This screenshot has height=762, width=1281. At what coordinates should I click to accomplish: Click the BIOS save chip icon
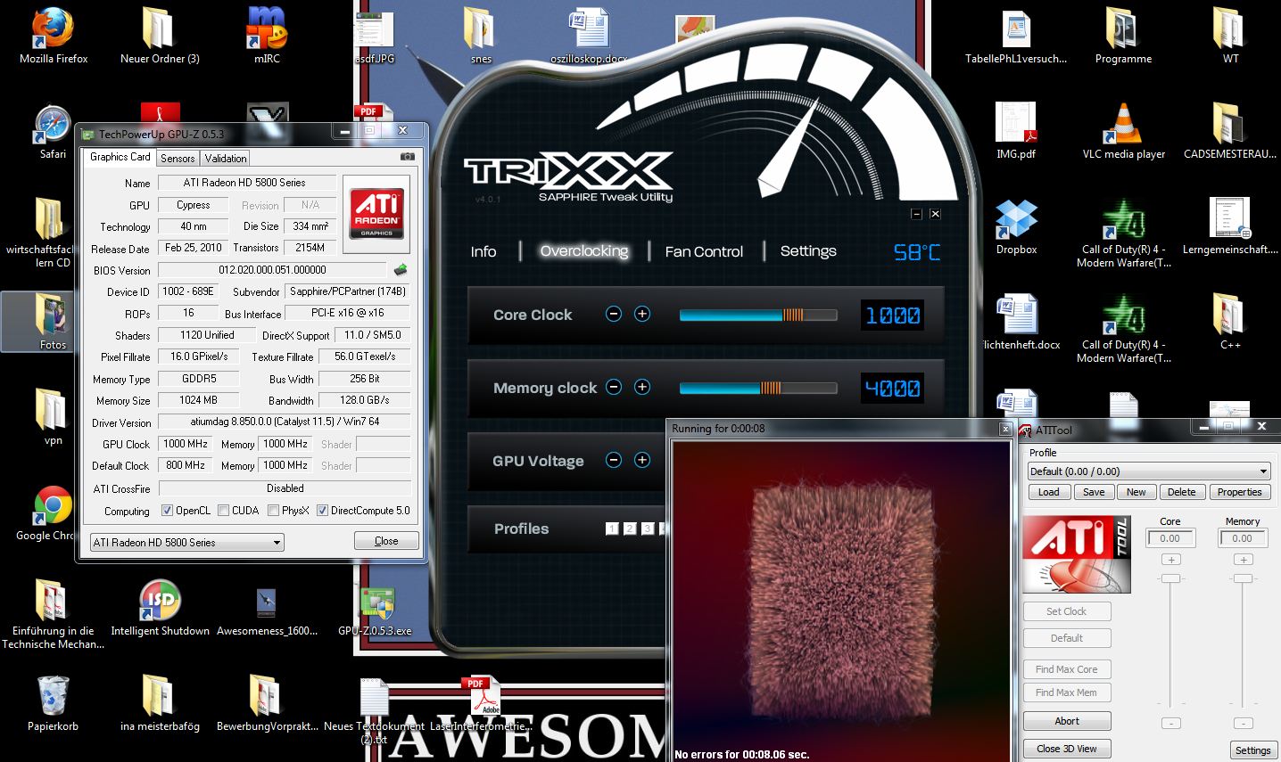[401, 269]
